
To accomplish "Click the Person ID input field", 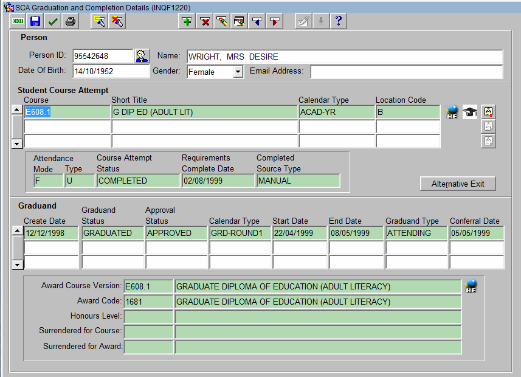I will (x=102, y=57).
